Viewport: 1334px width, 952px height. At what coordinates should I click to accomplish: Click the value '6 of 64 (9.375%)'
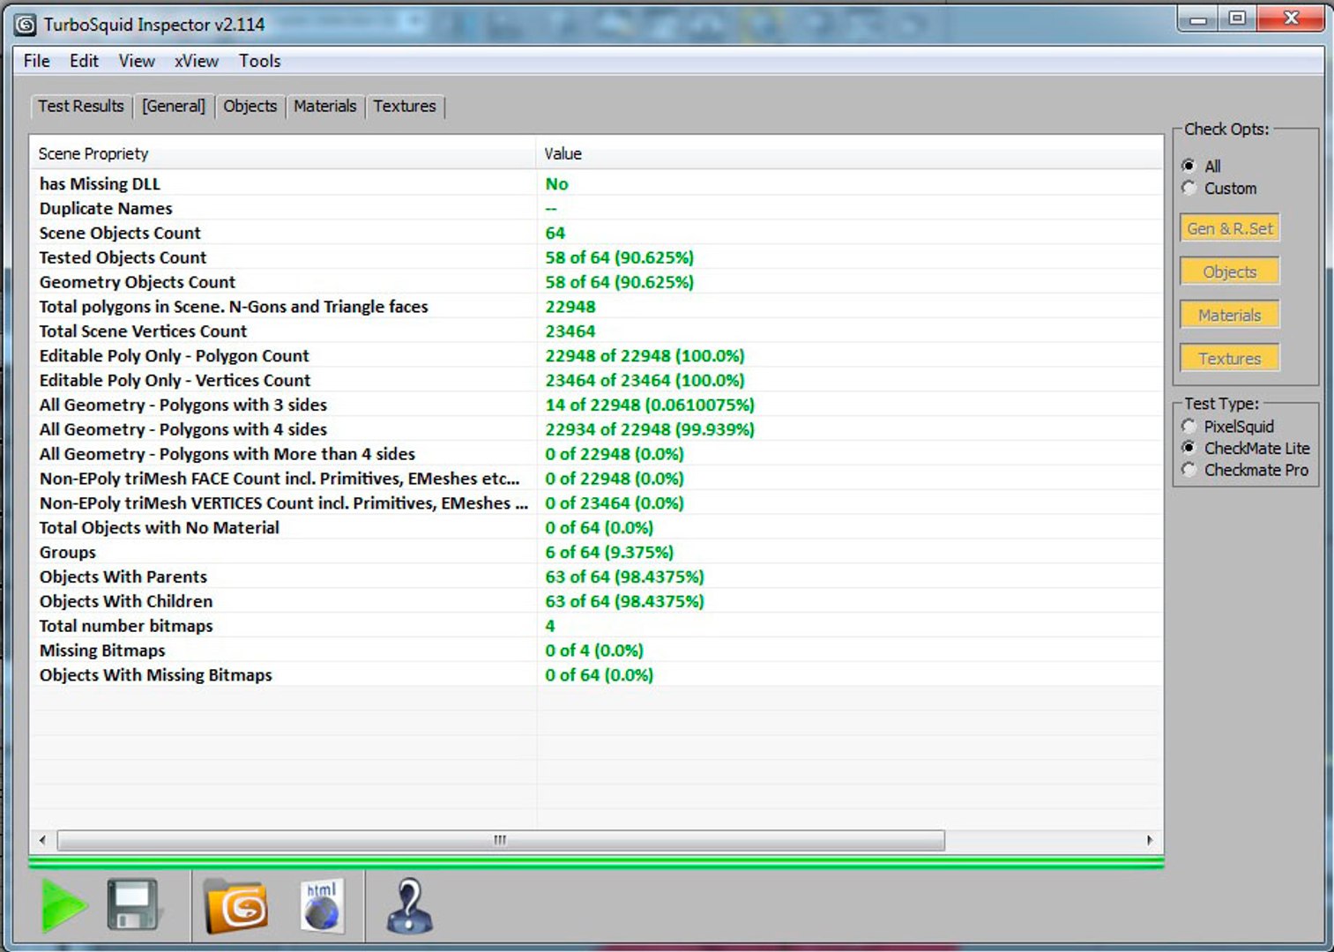pos(609,553)
